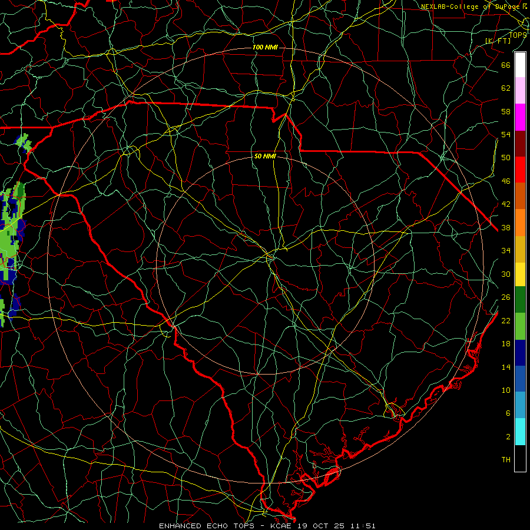The image size is (530, 530).
Task: Click the 26 legend value label
Action: (x=506, y=297)
